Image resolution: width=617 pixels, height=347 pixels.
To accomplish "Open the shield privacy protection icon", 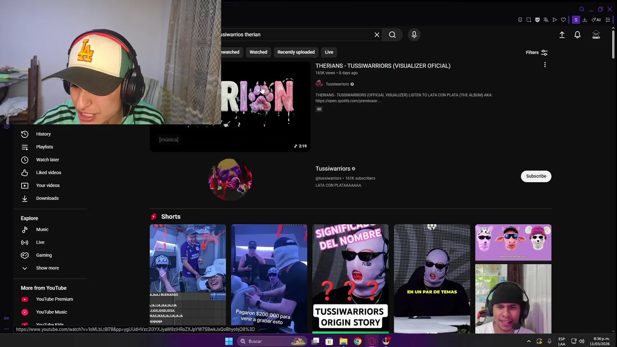I will coord(537,20).
